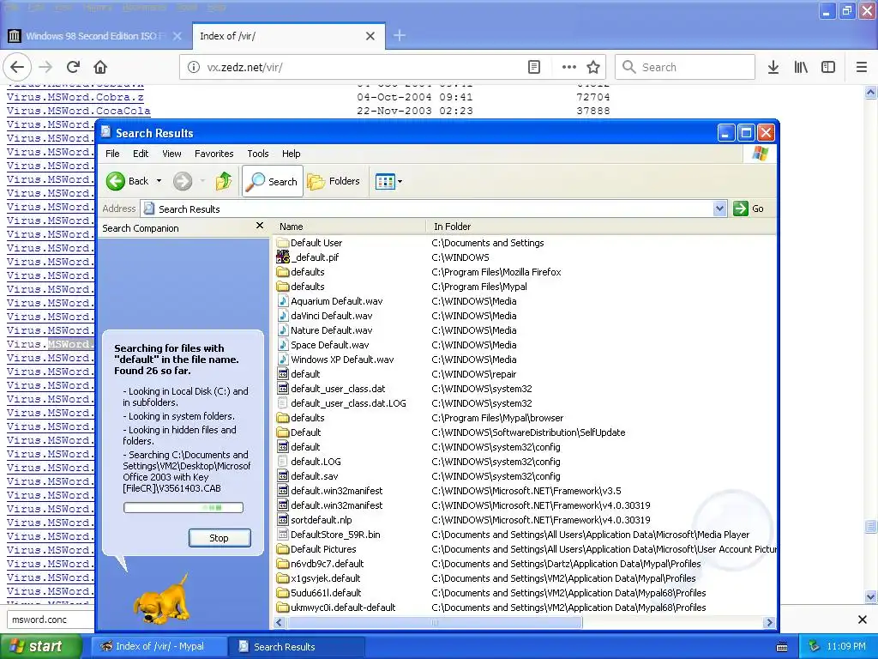Image resolution: width=878 pixels, height=659 pixels.
Task: Sort results by In Folder column
Action: (x=601, y=227)
